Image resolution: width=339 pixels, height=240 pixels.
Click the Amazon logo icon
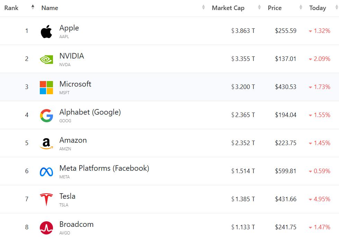tap(46, 143)
